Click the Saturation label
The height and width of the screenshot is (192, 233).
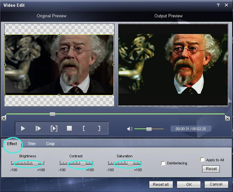125,156
